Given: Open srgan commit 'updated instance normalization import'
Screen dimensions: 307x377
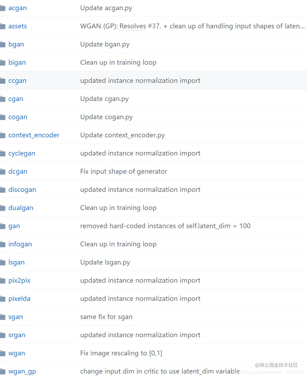Looking at the screenshot, I should [x=140, y=335].
